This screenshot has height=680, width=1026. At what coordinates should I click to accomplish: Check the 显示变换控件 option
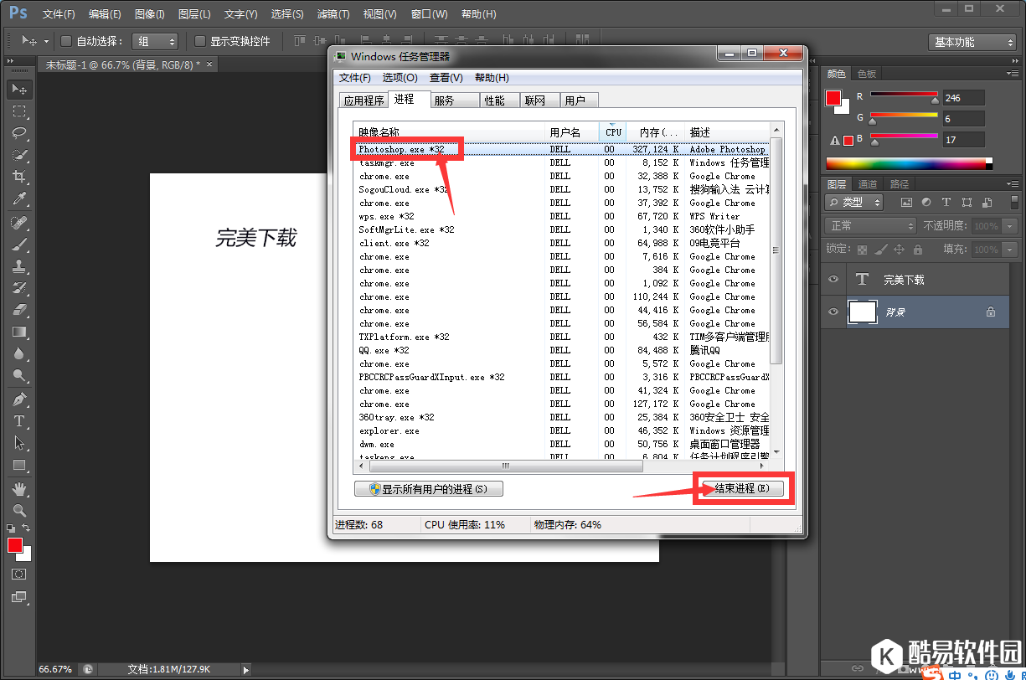(200, 41)
